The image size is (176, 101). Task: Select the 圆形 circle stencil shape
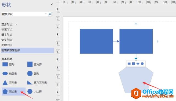[33, 74]
